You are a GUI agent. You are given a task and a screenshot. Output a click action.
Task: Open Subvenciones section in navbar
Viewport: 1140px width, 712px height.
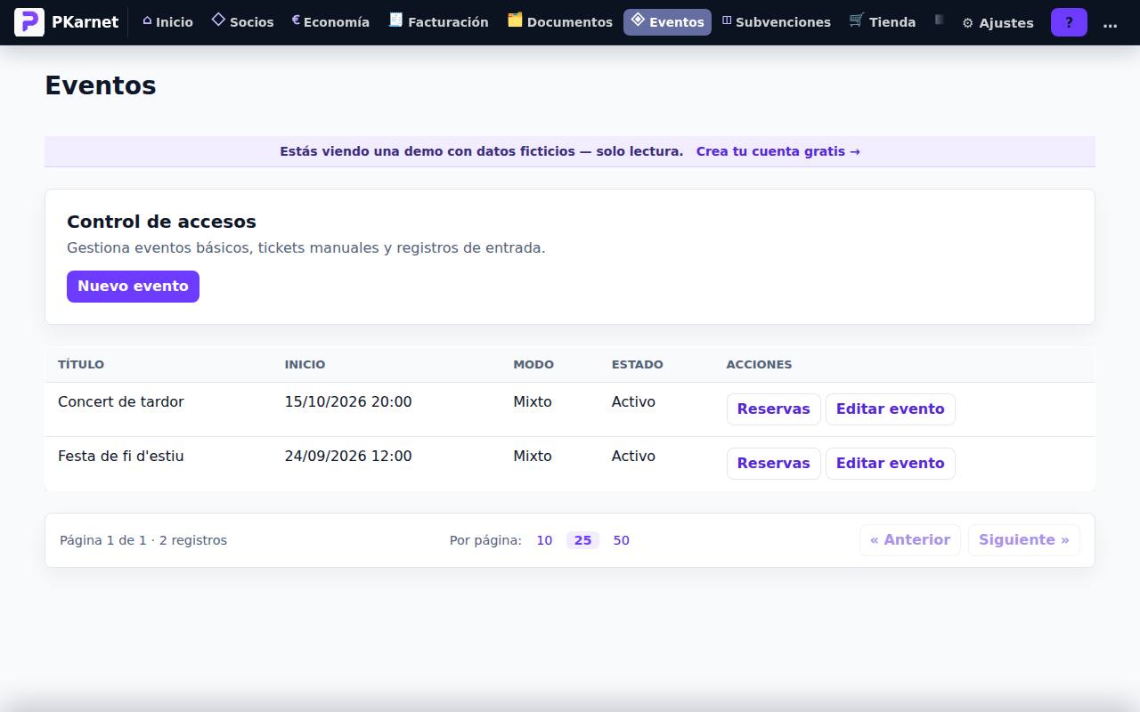click(x=776, y=22)
